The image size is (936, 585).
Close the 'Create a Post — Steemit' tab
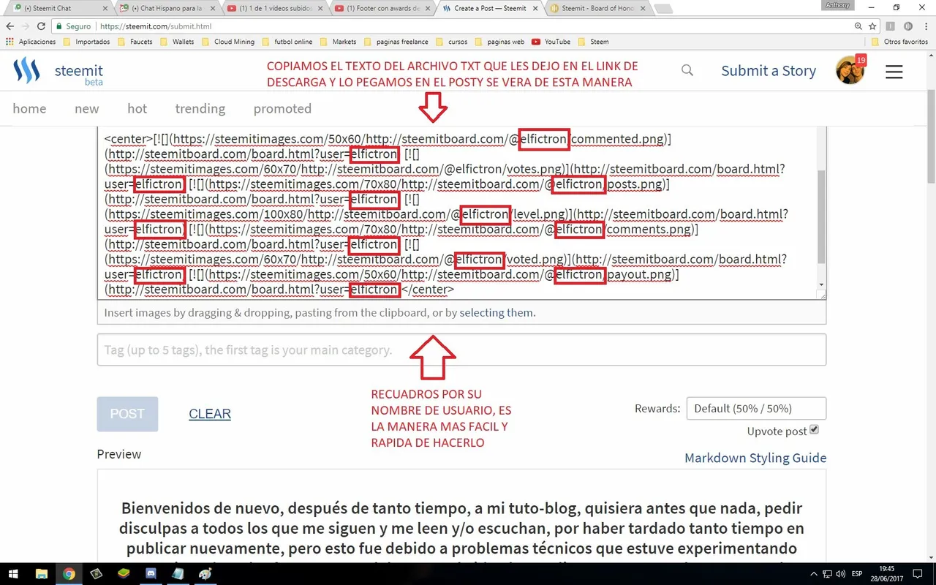535,9
